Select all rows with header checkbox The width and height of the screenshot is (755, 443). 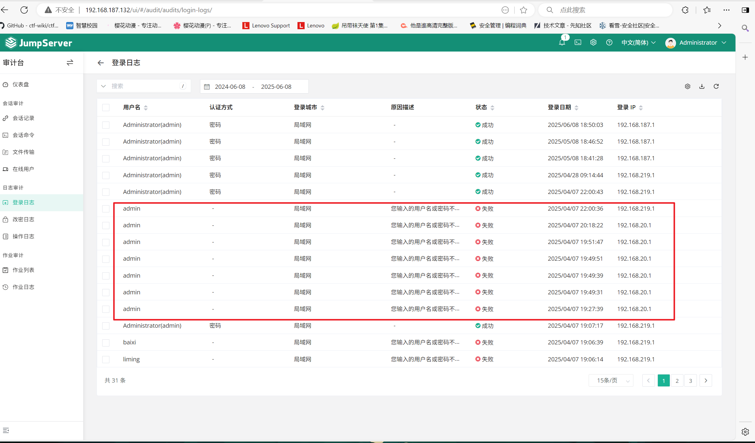pos(106,108)
